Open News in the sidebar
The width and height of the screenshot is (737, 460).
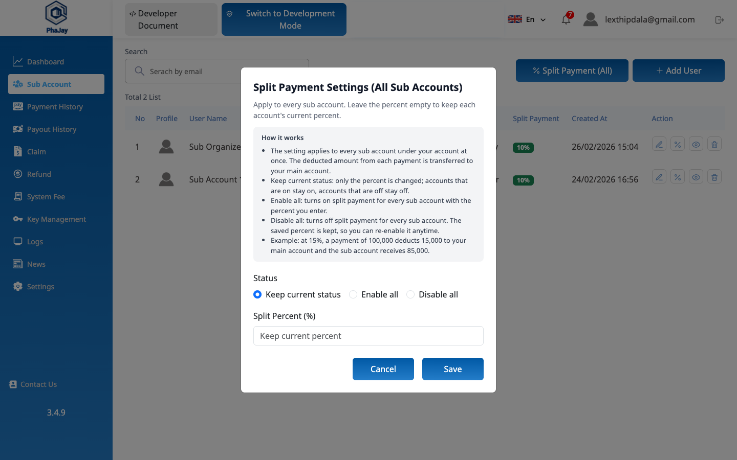coord(56,264)
